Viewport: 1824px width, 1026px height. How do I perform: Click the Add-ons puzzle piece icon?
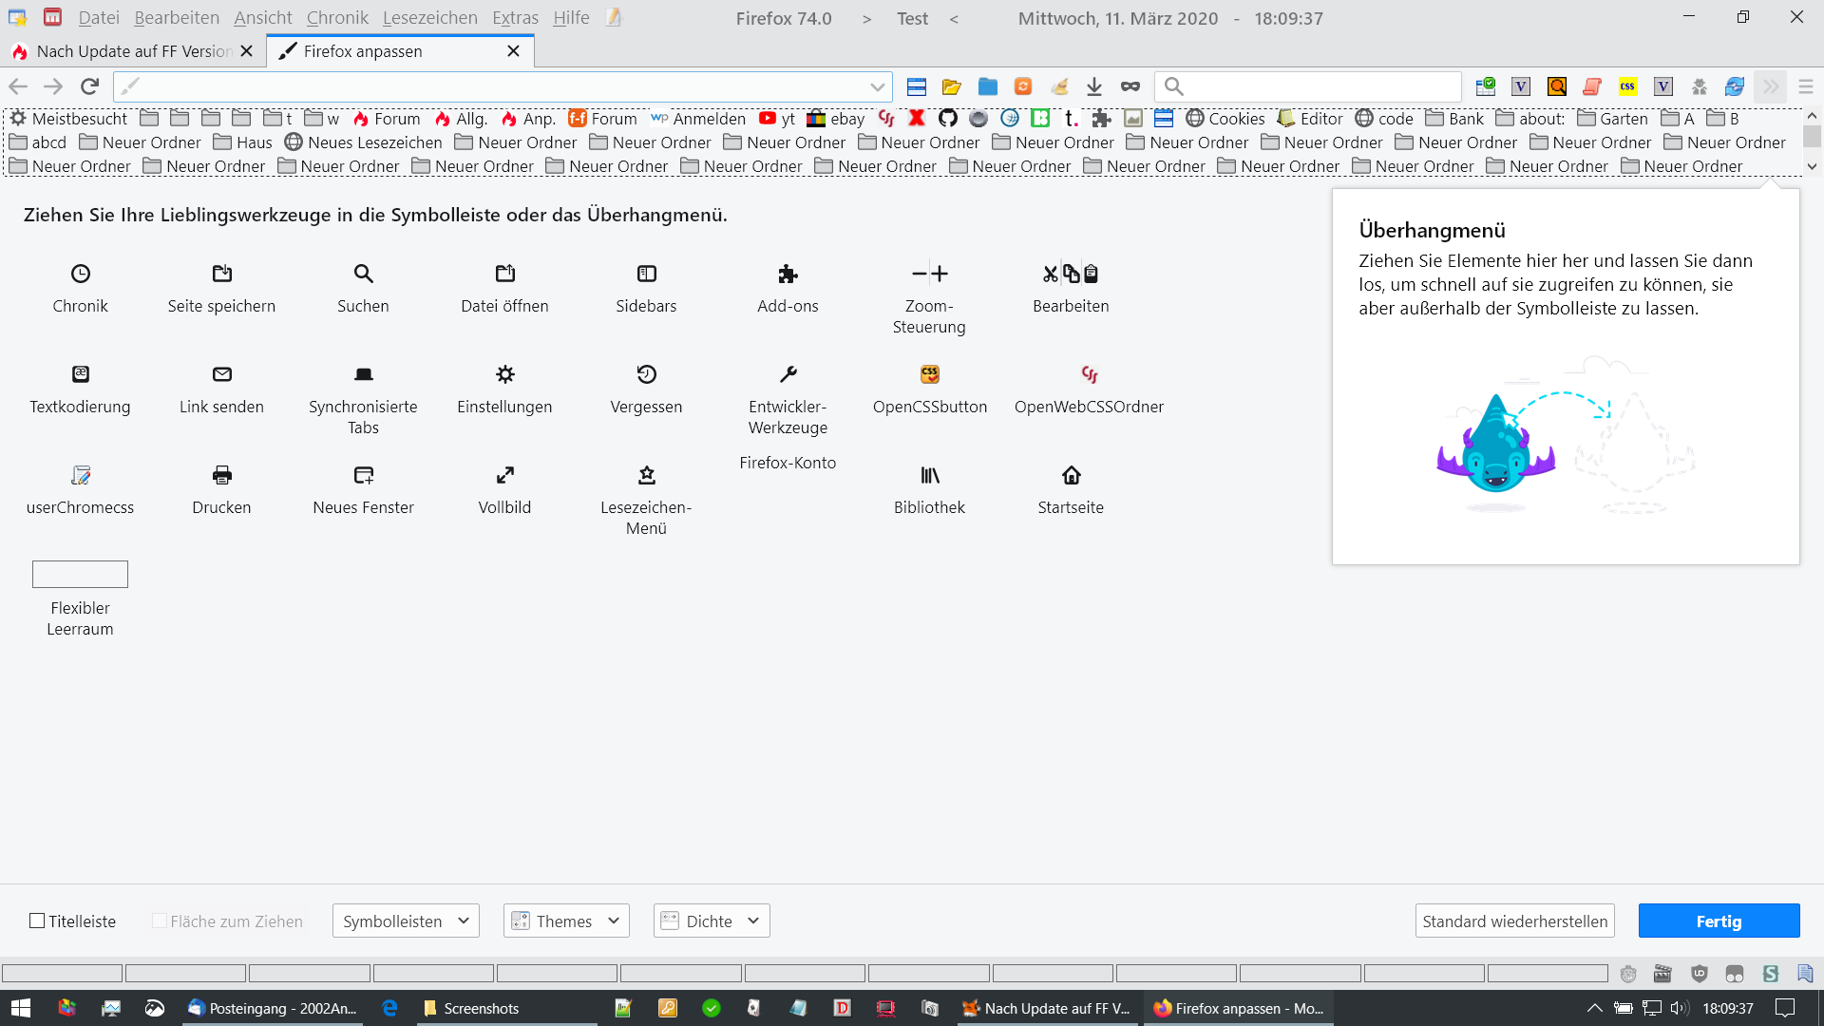pos(788,274)
